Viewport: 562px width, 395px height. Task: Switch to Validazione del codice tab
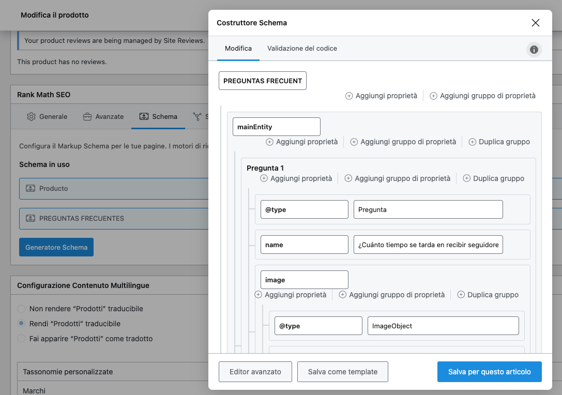302,49
